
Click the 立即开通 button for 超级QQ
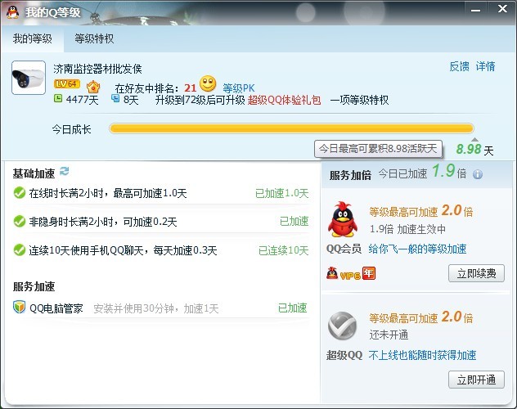(x=476, y=380)
